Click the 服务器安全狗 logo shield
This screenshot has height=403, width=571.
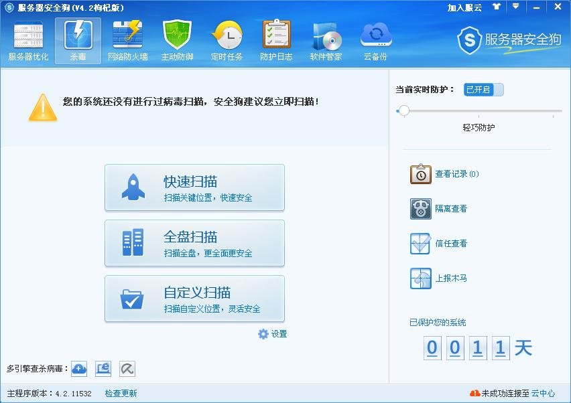point(469,40)
